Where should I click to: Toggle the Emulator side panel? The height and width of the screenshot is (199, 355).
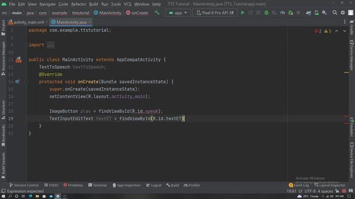point(352,127)
